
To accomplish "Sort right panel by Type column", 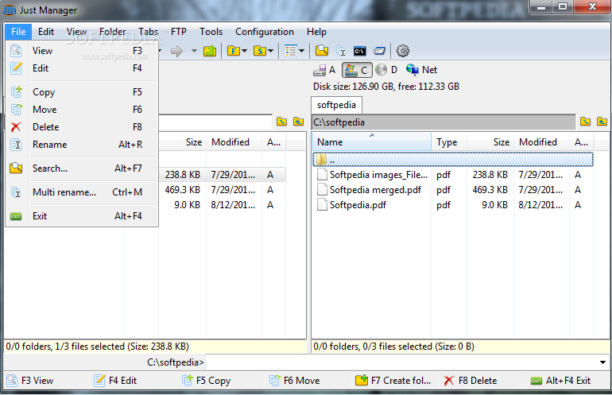I will coord(449,142).
